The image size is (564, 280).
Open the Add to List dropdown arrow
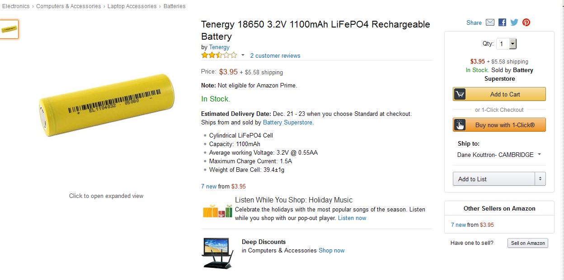pyautogui.click(x=540, y=179)
